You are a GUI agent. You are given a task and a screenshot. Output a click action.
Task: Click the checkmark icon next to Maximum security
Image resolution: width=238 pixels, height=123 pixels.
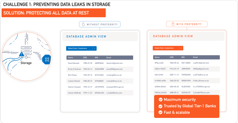click(x=161, y=99)
